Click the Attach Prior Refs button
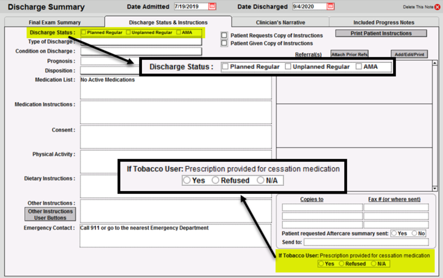The width and height of the screenshot is (443, 278). tap(349, 54)
